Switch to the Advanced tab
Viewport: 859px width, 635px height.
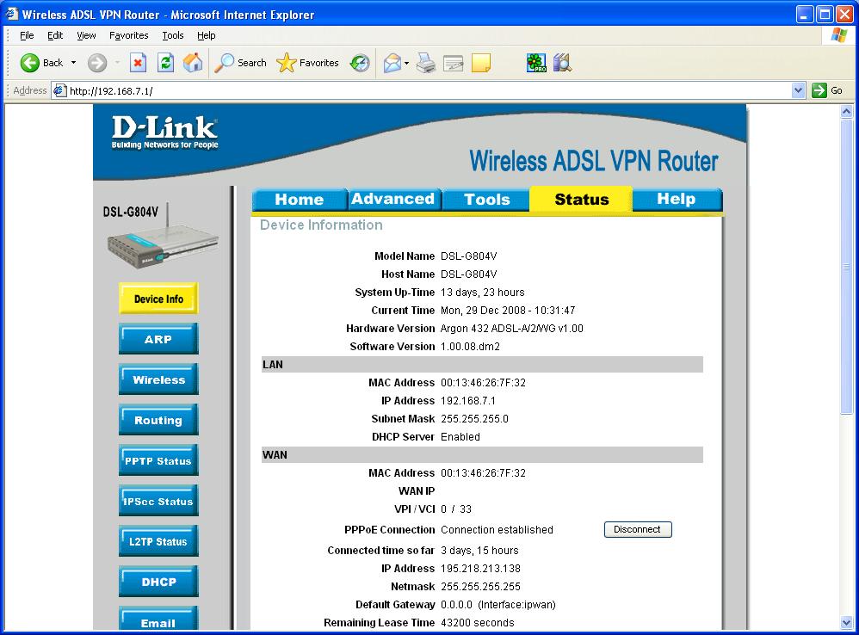coord(393,200)
